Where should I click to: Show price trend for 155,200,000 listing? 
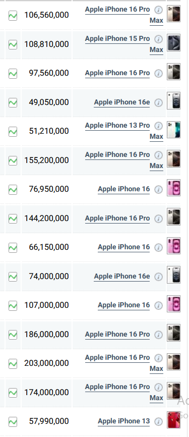(x=13, y=160)
